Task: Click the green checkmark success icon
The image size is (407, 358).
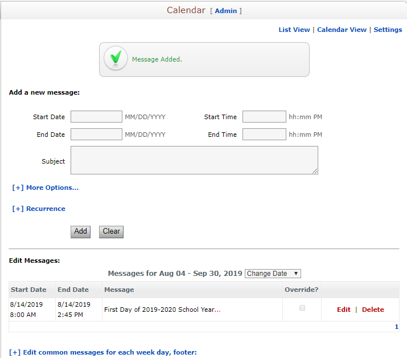Action: 116,58
